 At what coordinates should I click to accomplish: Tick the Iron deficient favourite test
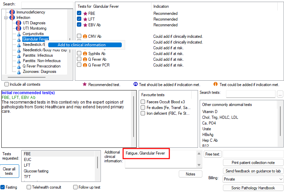(143, 113)
